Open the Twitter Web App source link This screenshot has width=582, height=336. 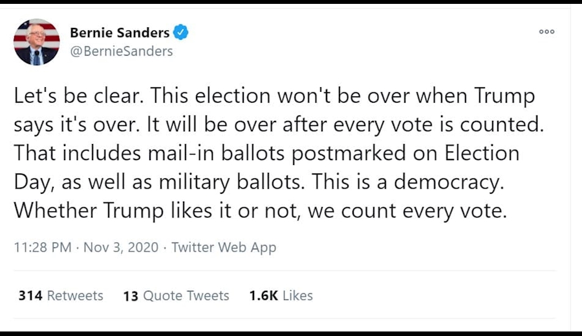[224, 247]
